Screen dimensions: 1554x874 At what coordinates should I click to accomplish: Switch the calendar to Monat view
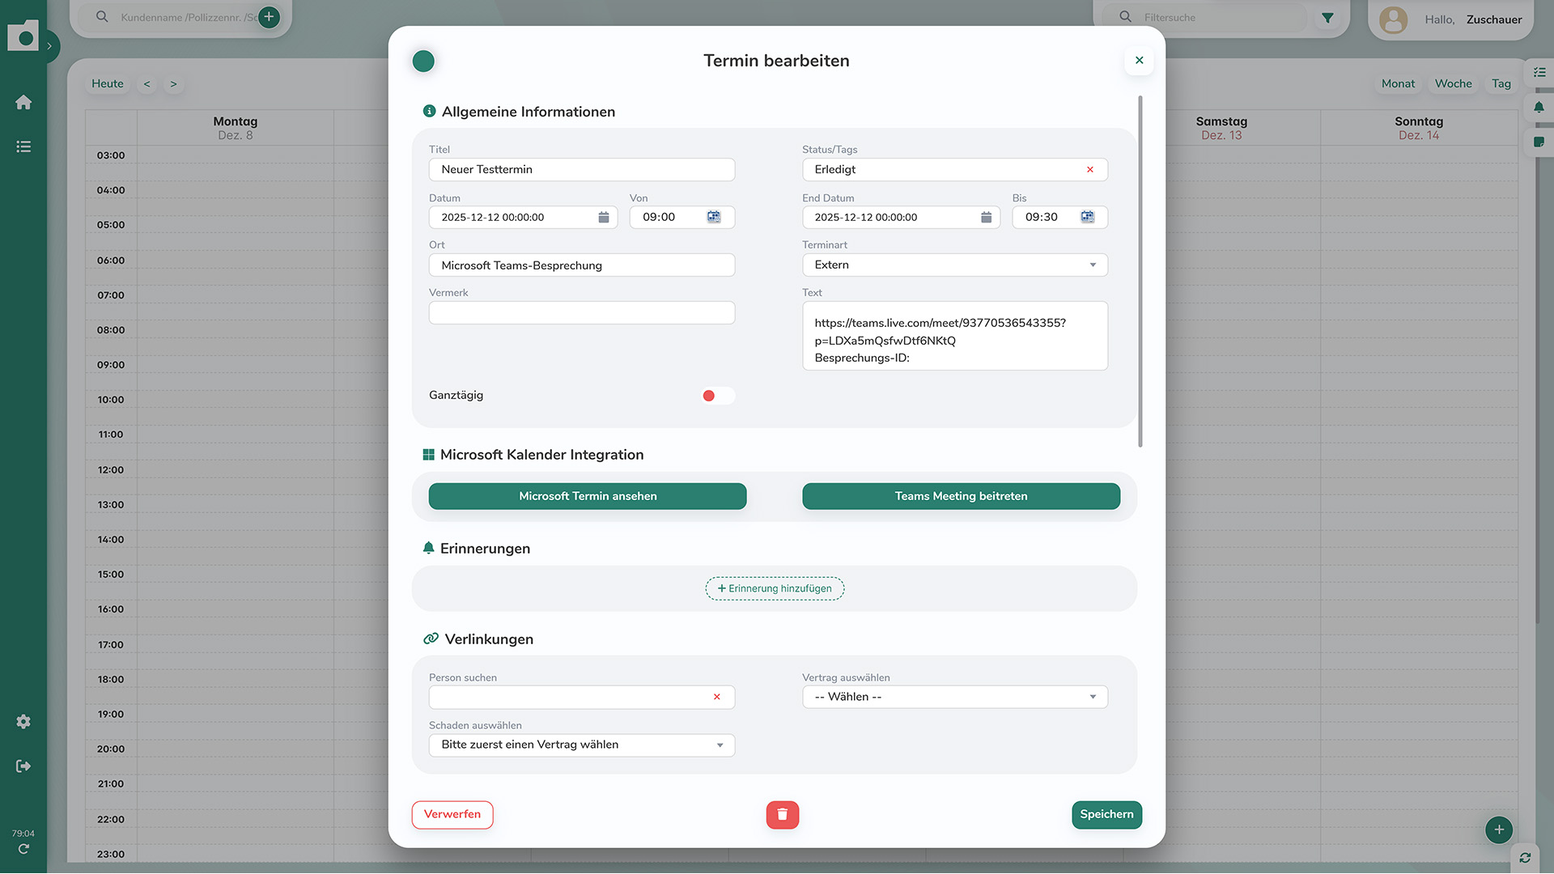tap(1398, 83)
